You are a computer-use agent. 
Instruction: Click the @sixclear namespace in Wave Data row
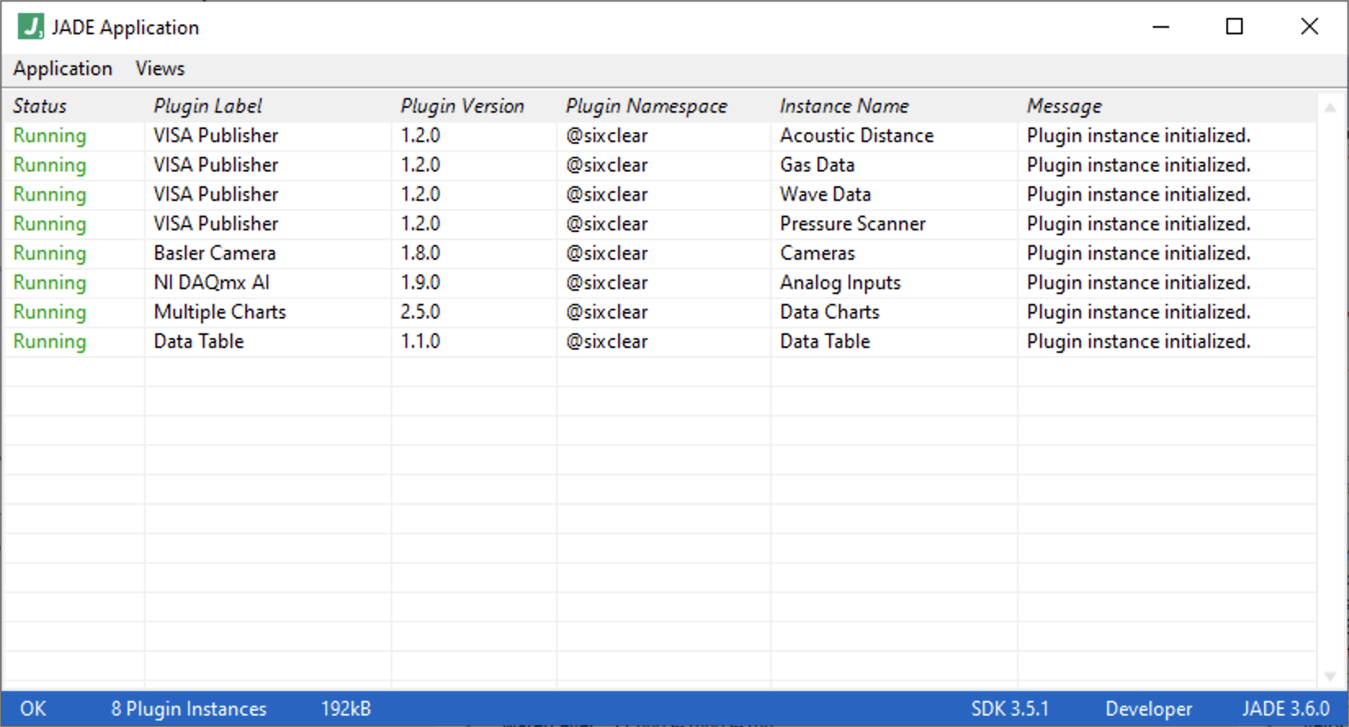(607, 194)
